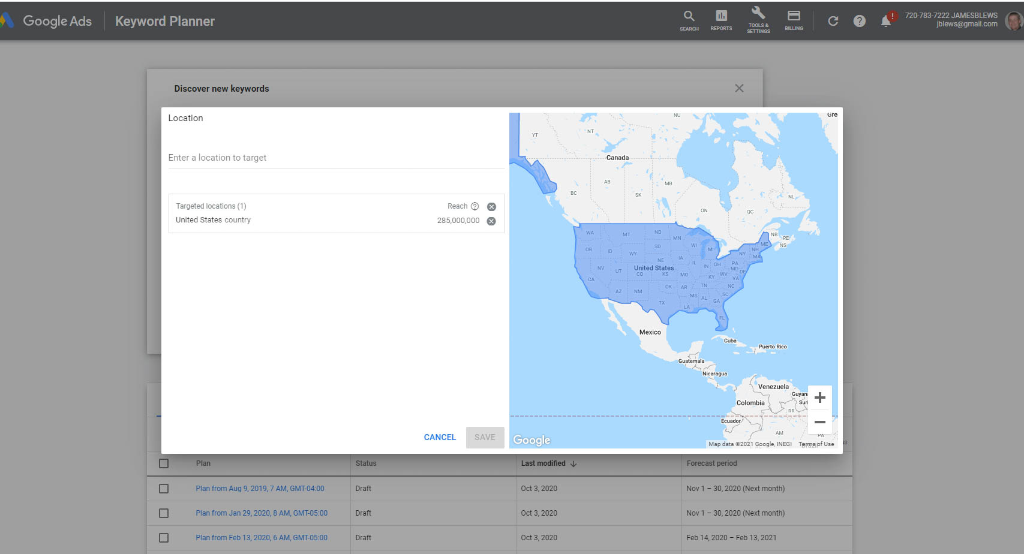Click United States country text
The width and height of the screenshot is (1024, 554).
213,220
